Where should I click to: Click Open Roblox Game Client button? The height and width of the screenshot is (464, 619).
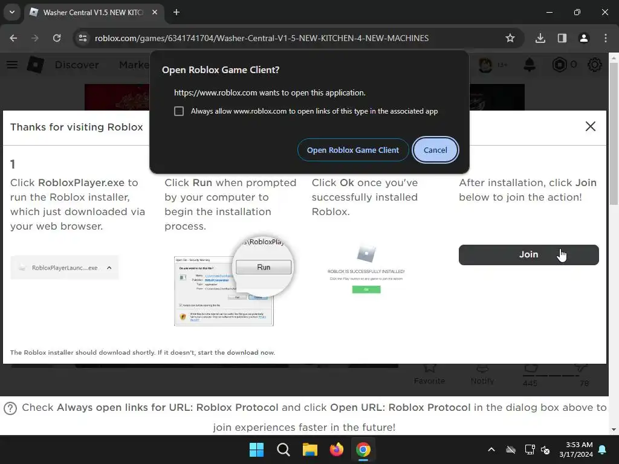352,150
